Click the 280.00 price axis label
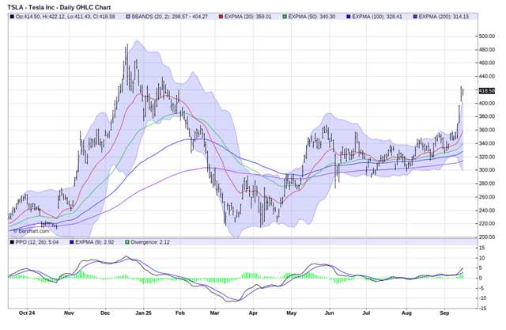Viewport: 506px width, 330px height. point(487,184)
